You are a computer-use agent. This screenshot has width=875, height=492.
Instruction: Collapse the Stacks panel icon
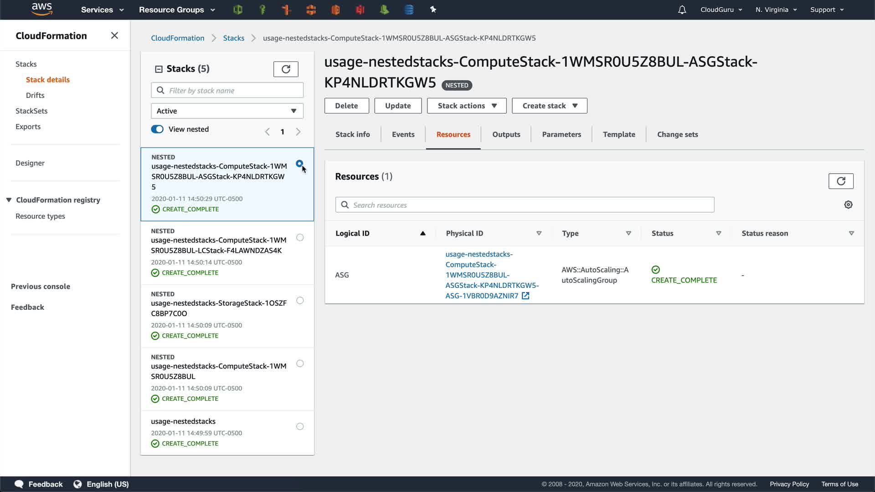[x=159, y=69]
